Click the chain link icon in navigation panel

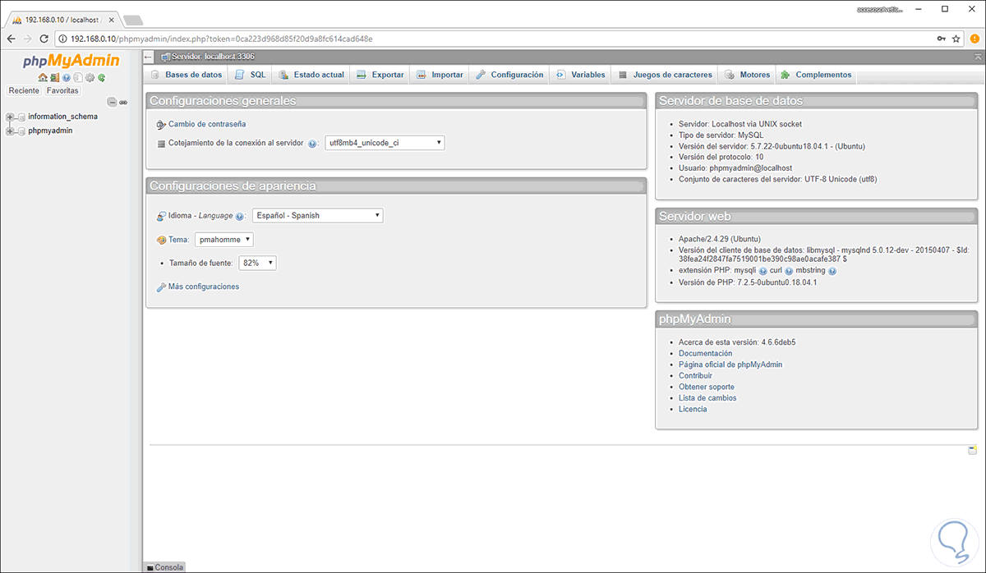pos(123,102)
